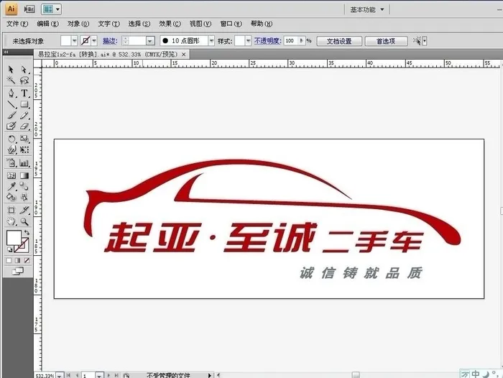Select the Pen tool

(11, 93)
